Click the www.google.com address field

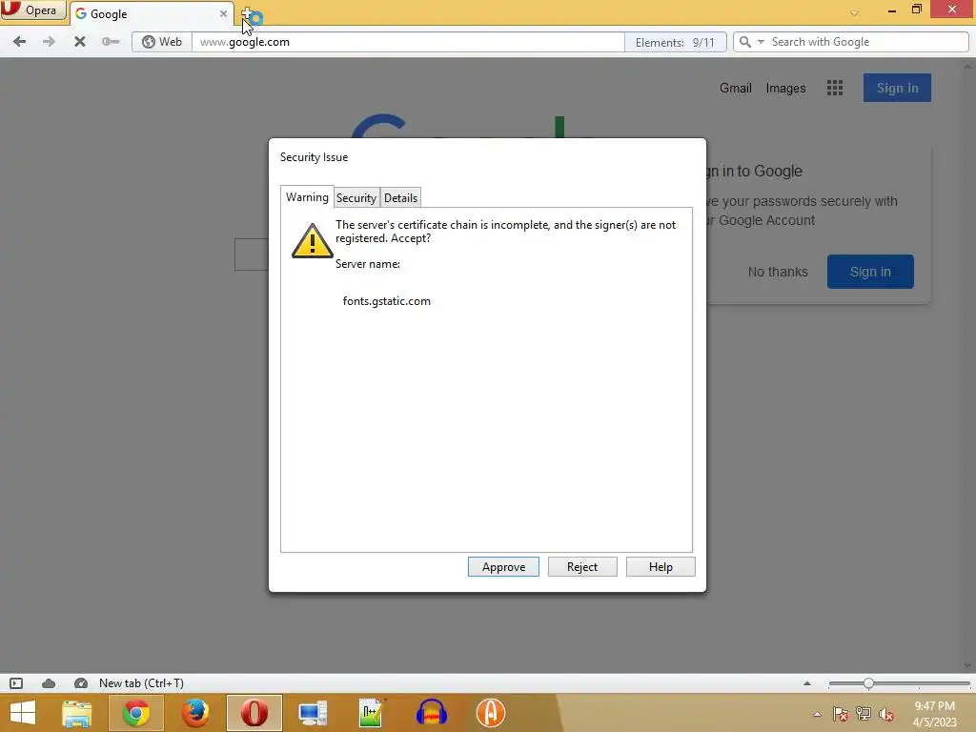pos(408,42)
